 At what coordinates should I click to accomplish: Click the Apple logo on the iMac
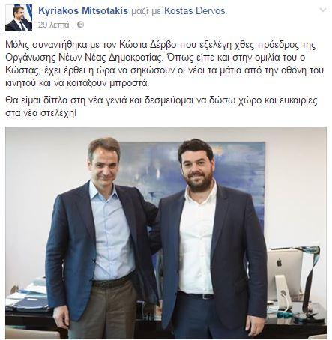279,262
